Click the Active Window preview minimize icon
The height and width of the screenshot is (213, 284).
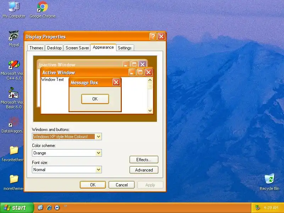[132, 72]
